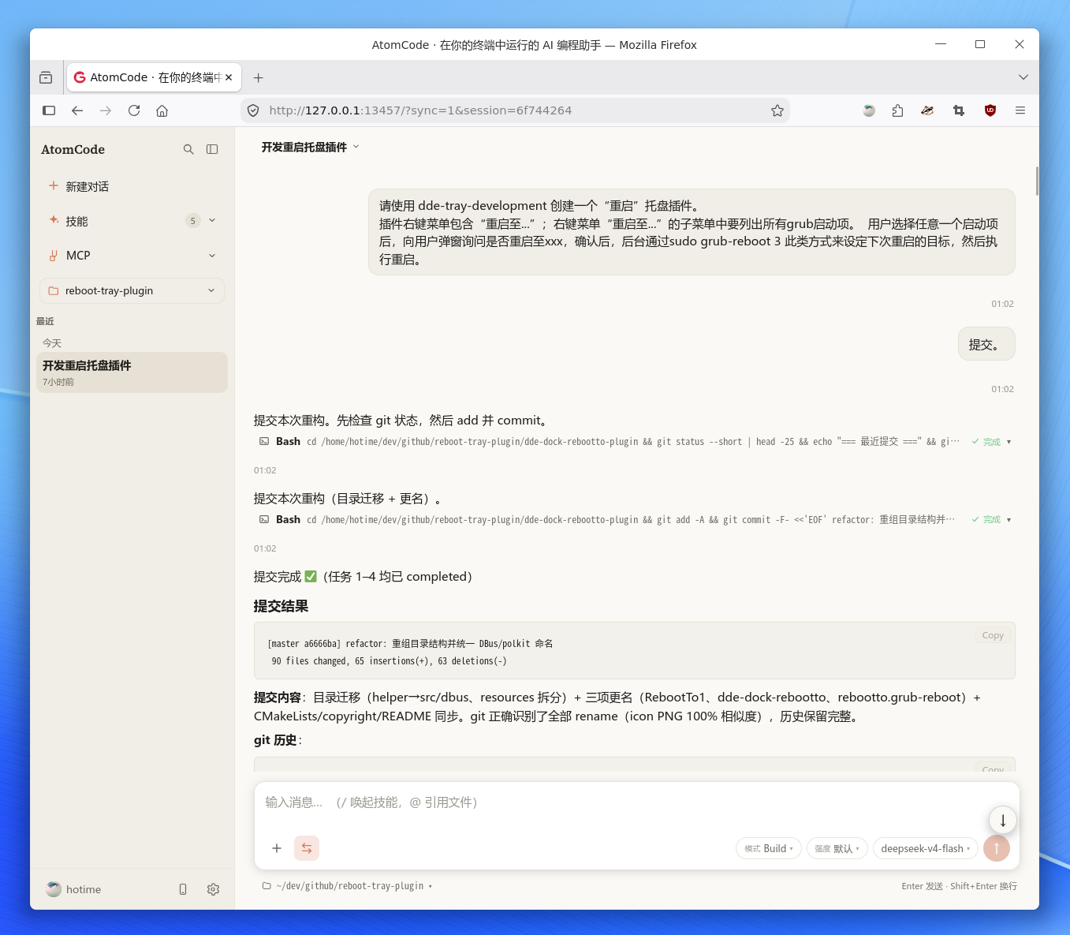List all tabs dropdown arrow
This screenshot has height=935, width=1070.
(x=1023, y=77)
